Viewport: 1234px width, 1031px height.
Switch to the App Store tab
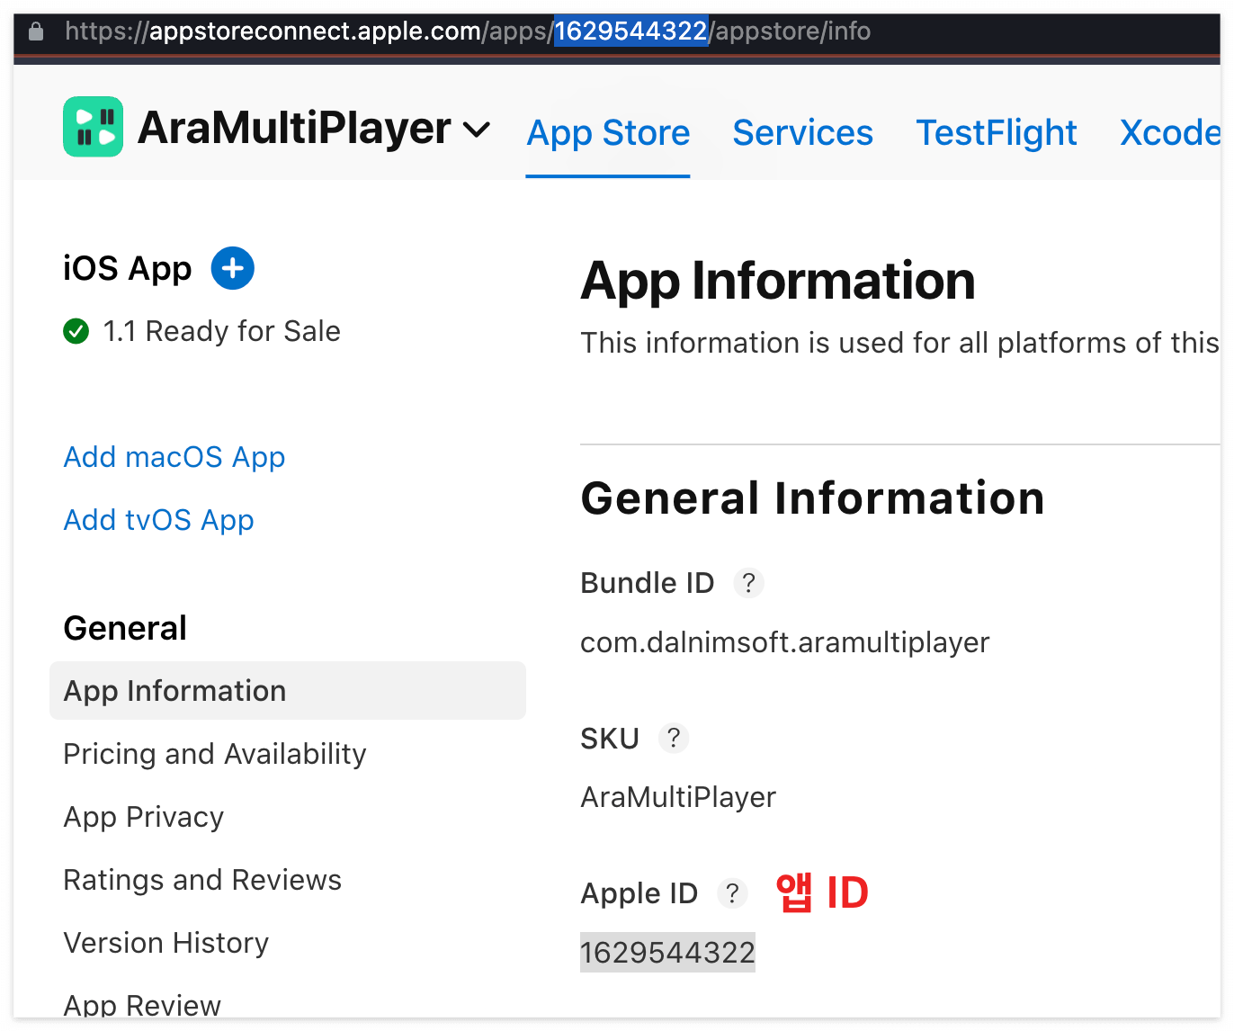tap(608, 133)
